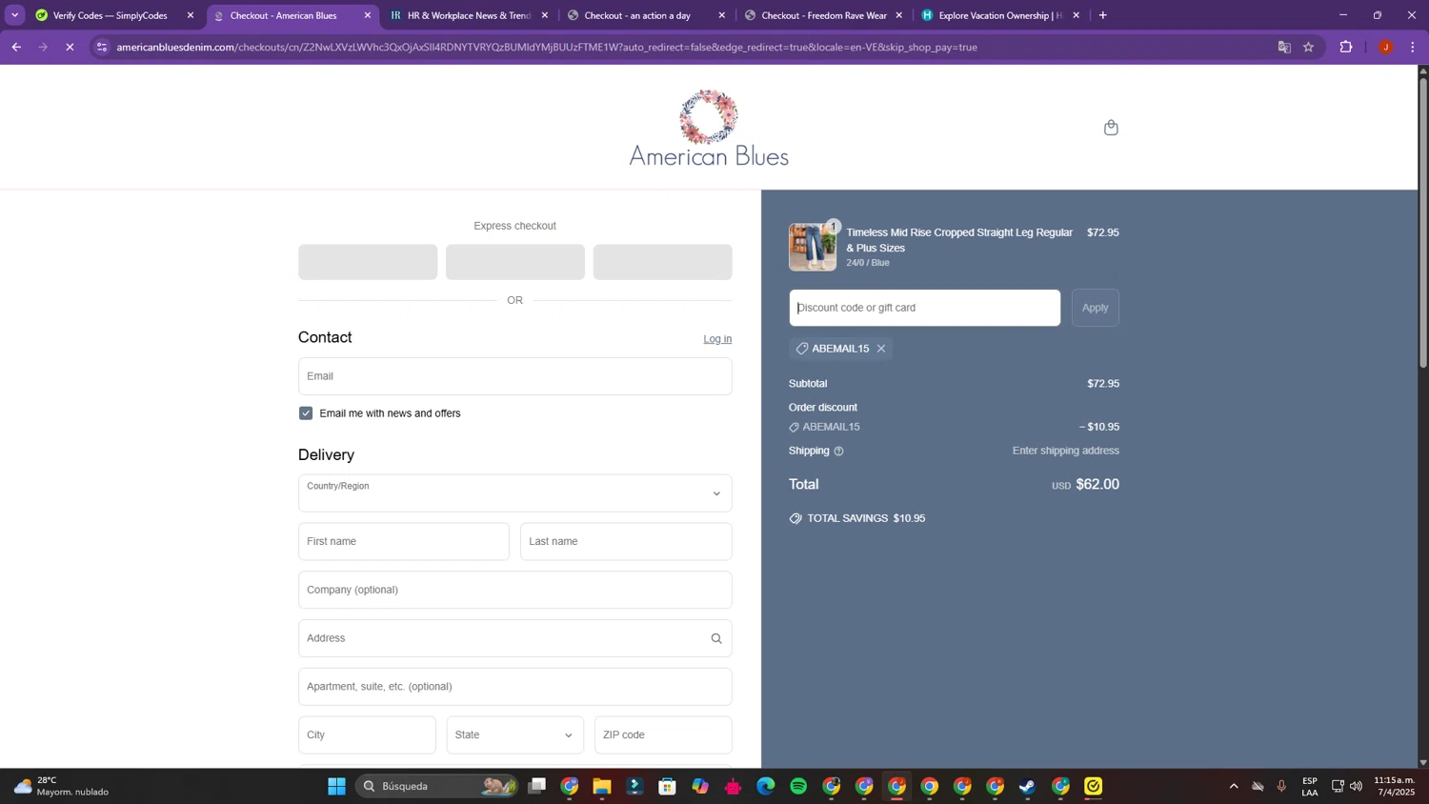Open a new browser tab

(x=1103, y=15)
